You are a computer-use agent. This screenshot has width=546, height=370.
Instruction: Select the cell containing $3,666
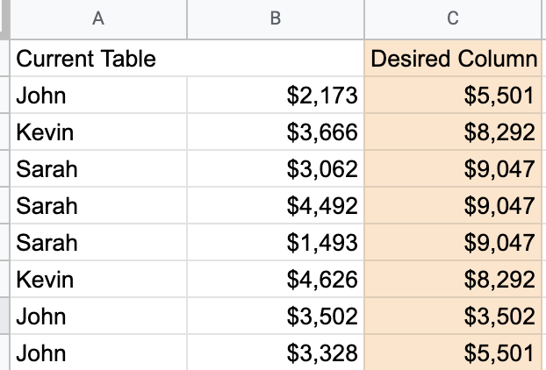point(276,132)
